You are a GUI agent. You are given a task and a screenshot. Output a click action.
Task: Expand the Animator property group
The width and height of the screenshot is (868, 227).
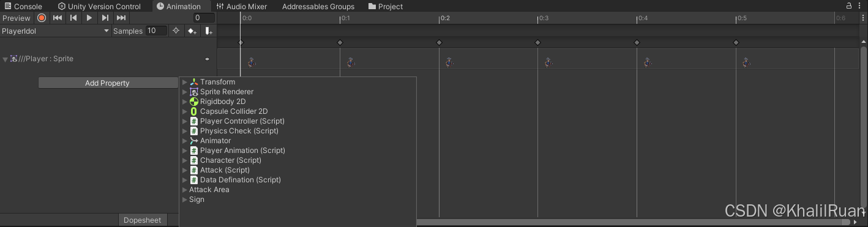pyautogui.click(x=185, y=141)
